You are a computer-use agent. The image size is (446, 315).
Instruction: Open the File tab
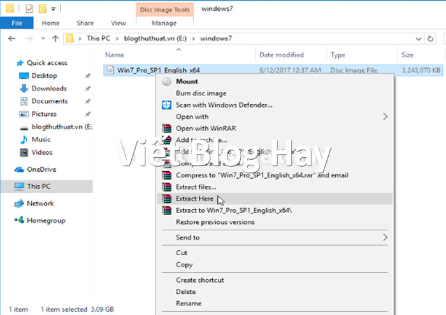(x=17, y=23)
